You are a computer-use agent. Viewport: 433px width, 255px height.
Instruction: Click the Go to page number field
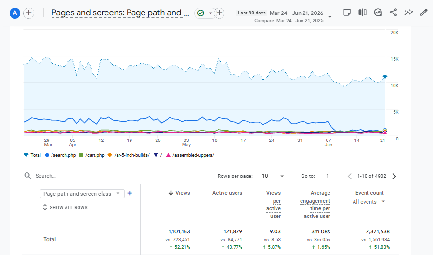tap(327, 176)
